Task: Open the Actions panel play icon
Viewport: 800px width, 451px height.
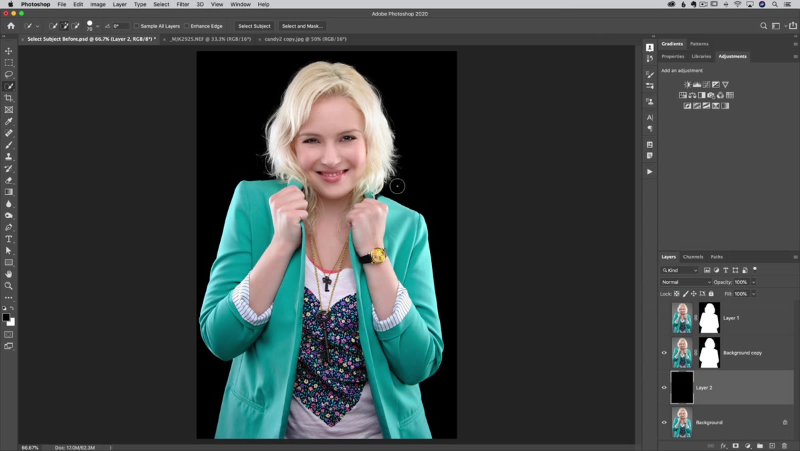Action: (649, 171)
